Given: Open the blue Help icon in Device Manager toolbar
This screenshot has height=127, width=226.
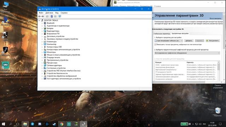Looking at the screenshot, I should coord(52,17).
